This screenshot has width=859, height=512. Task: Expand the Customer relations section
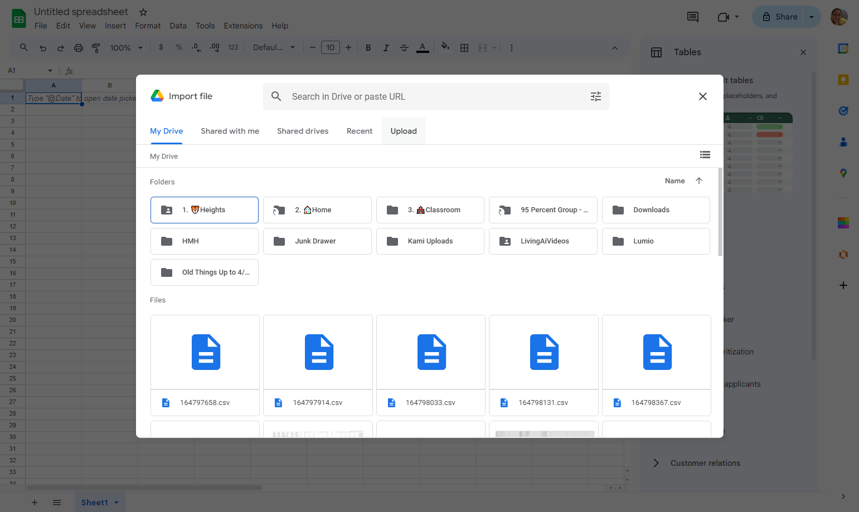point(656,463)
